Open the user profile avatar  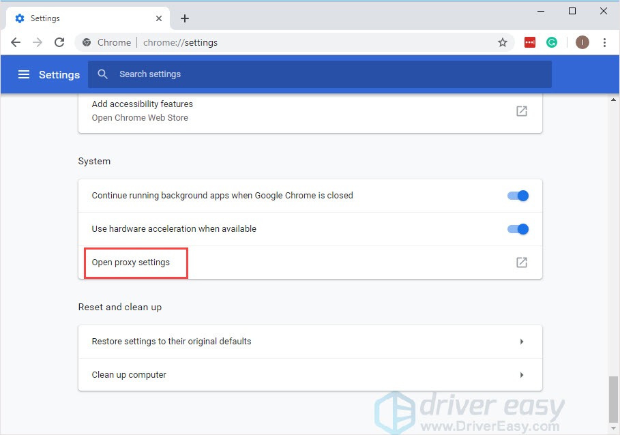pyautogui.click(x=582, y=42)
